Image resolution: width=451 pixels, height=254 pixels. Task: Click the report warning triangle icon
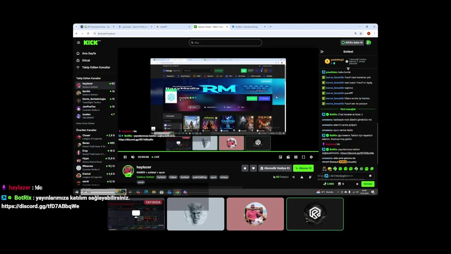[x=302, y=177]
